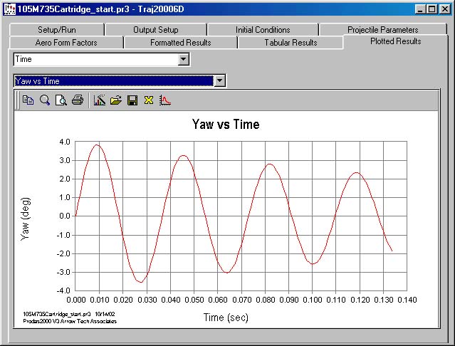
Task: Open the Output Setup tab
Action: (x=155, y=30)
